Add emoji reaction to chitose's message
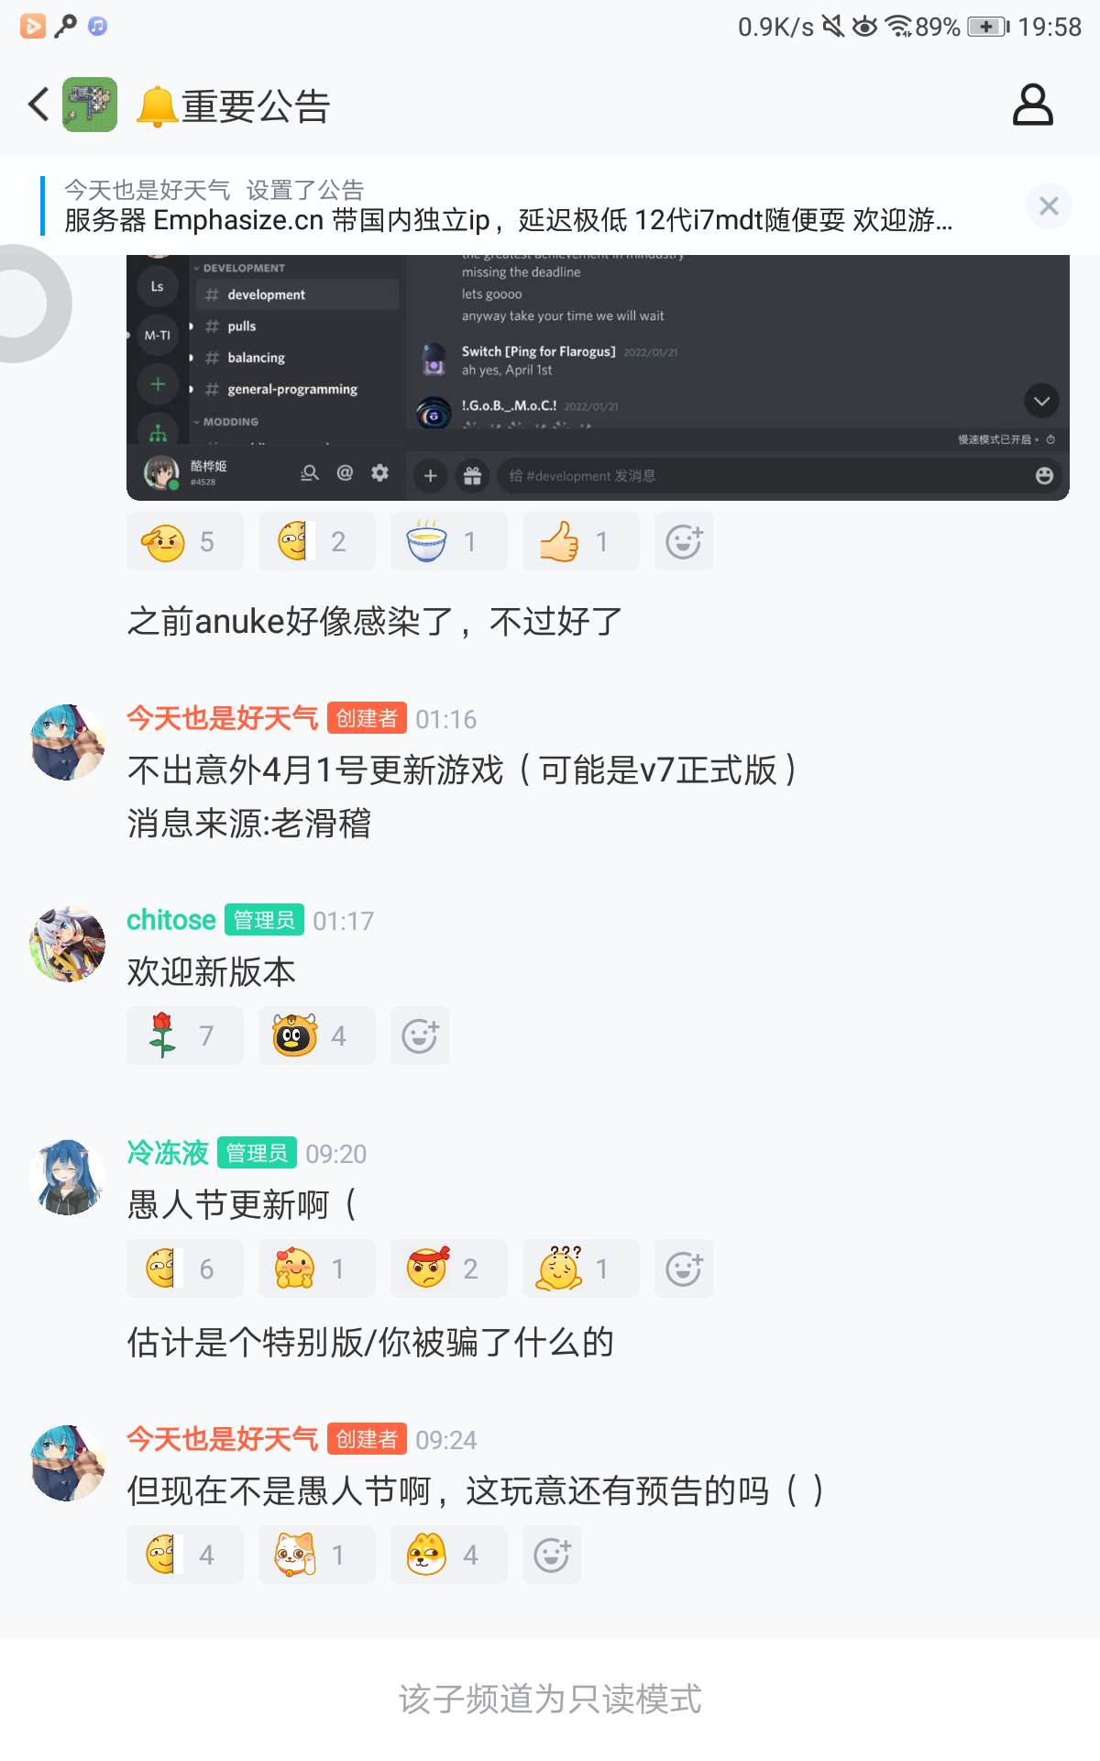This screenshot has height=1761, width=1100. click(420, 1036)
